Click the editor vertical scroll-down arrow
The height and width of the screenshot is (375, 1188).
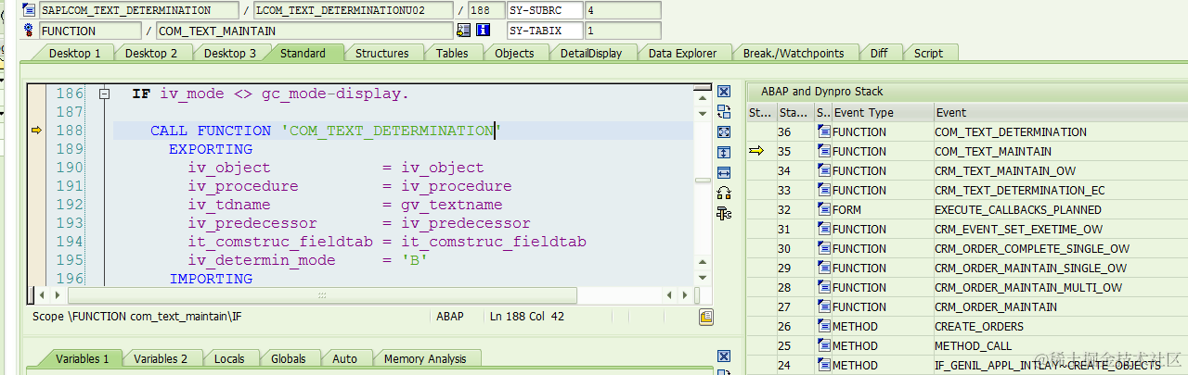coord(704,280)
